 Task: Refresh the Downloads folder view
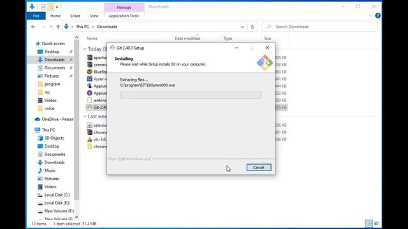click(252, 27)
